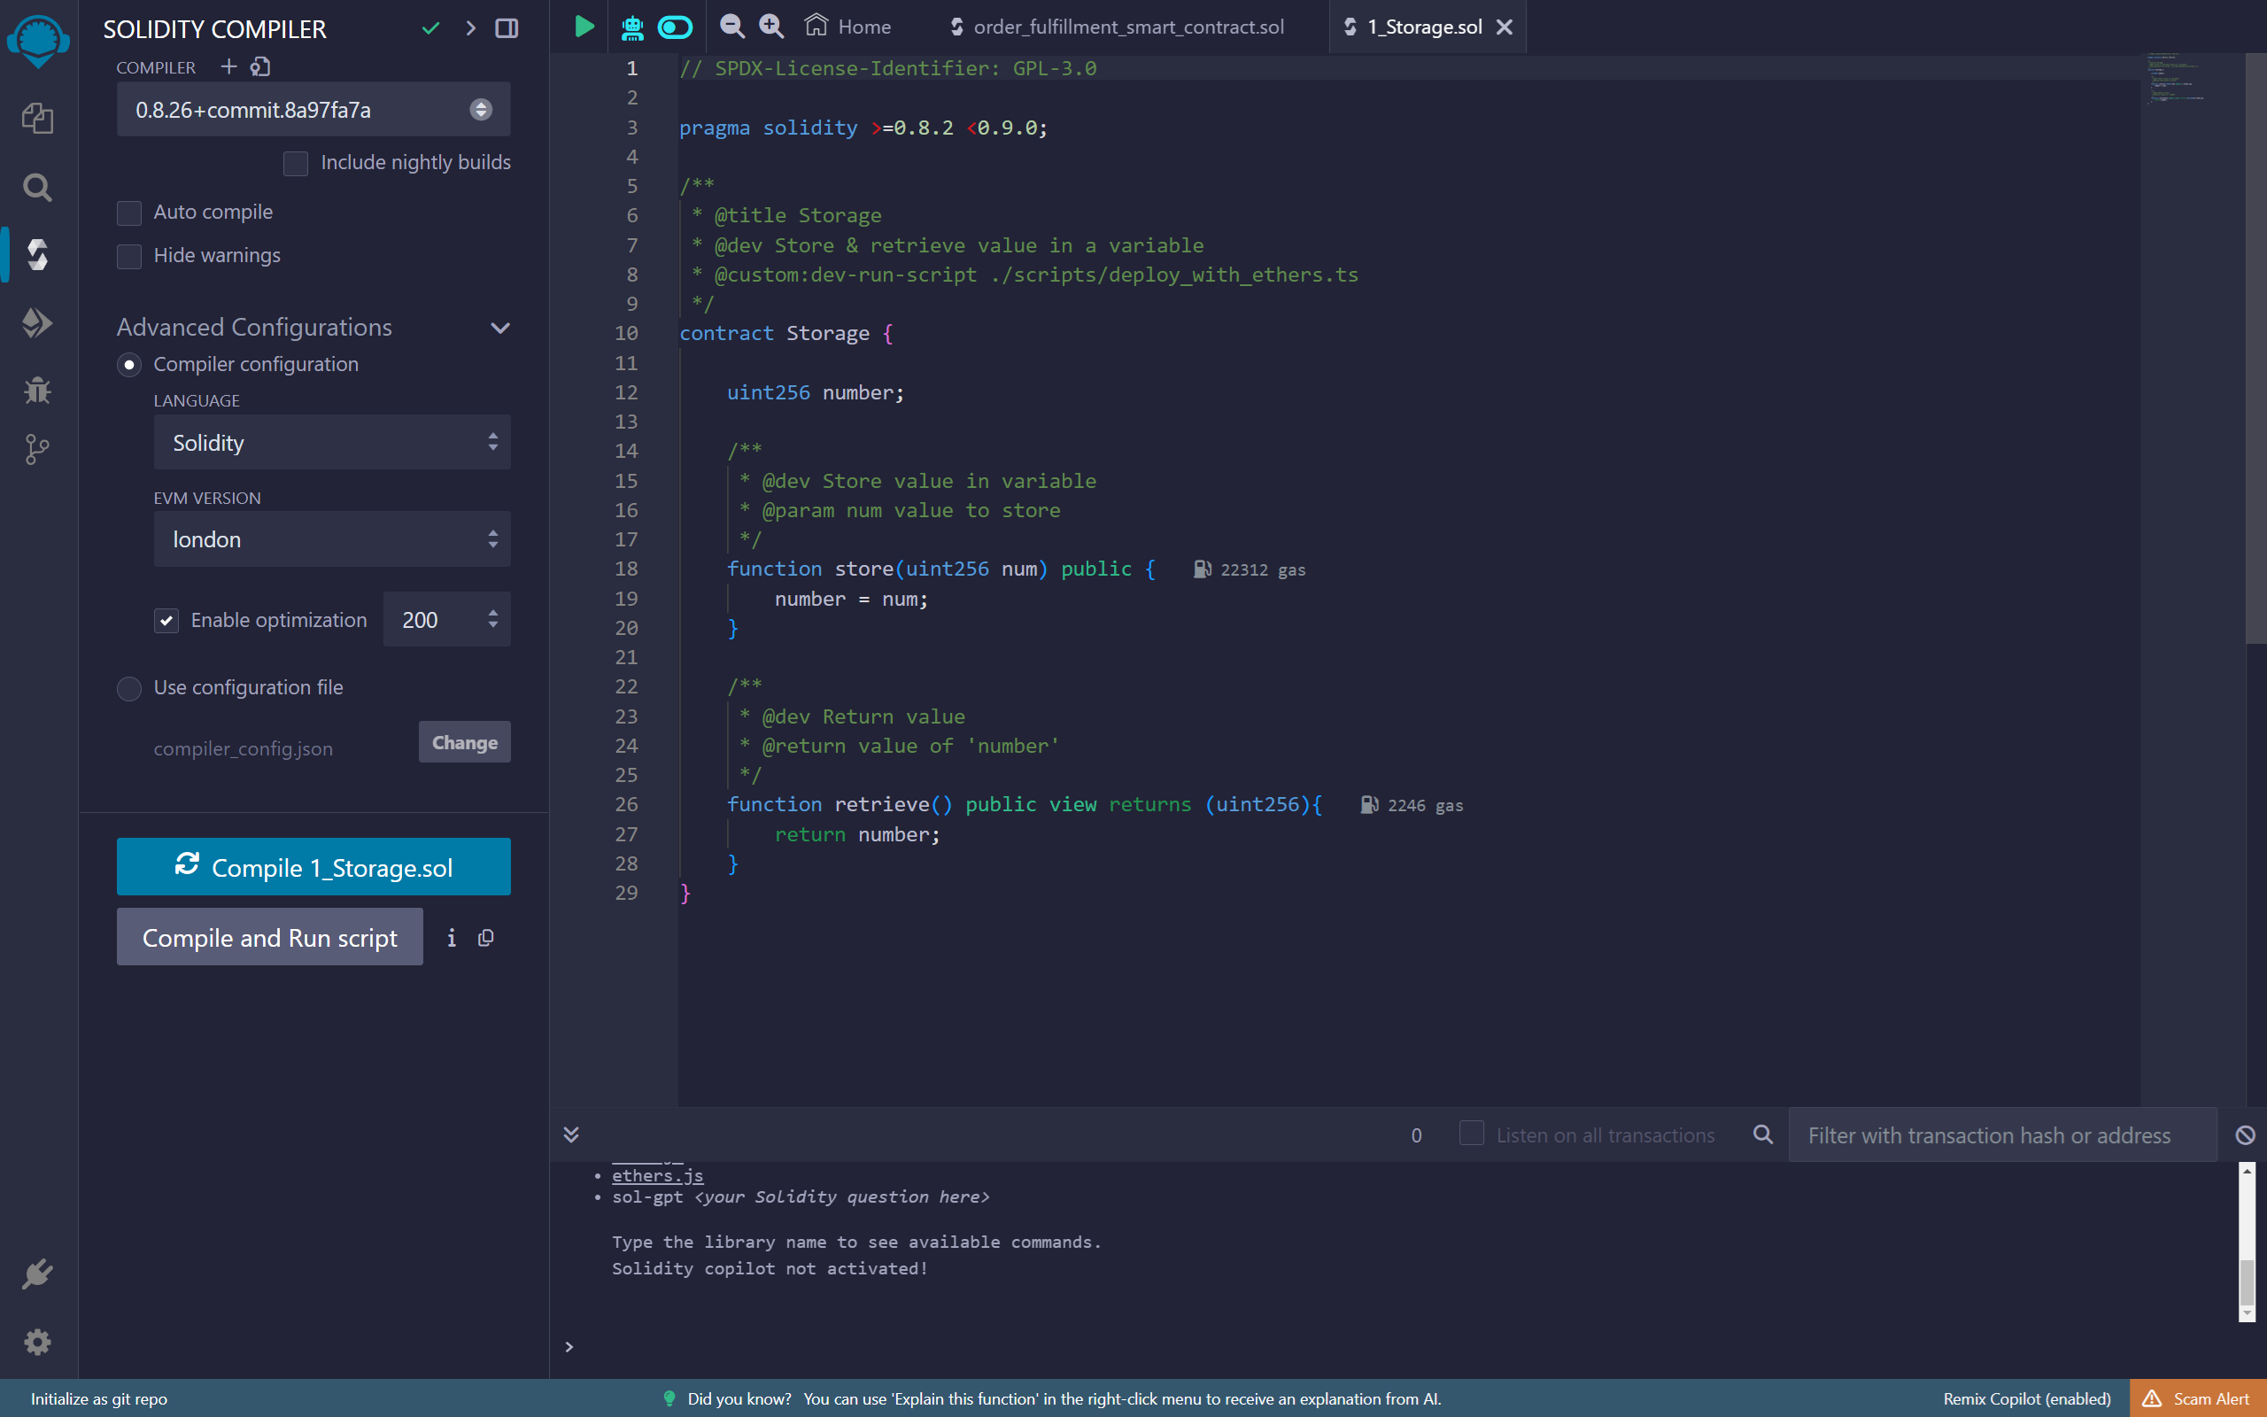The width and height of the screenshot is (2267, 1417).
Task: Click the pending transactions count 0
Action: click(1416, 1134)
